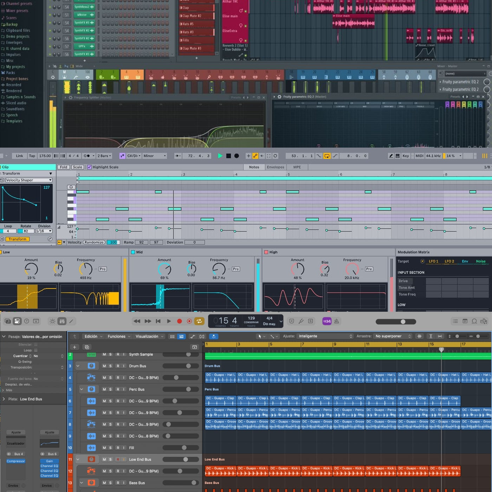492x492 pixels.
Task: Click the Transform button in Ableton's panel
Action: pos(17,239)
